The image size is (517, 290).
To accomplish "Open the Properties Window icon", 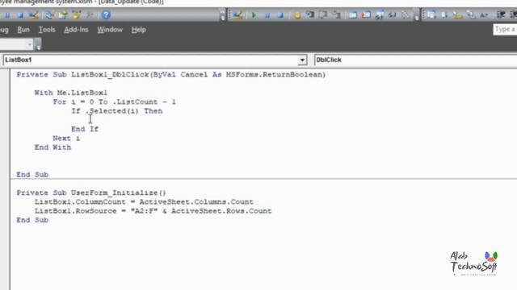I will (x=63, y=14).
